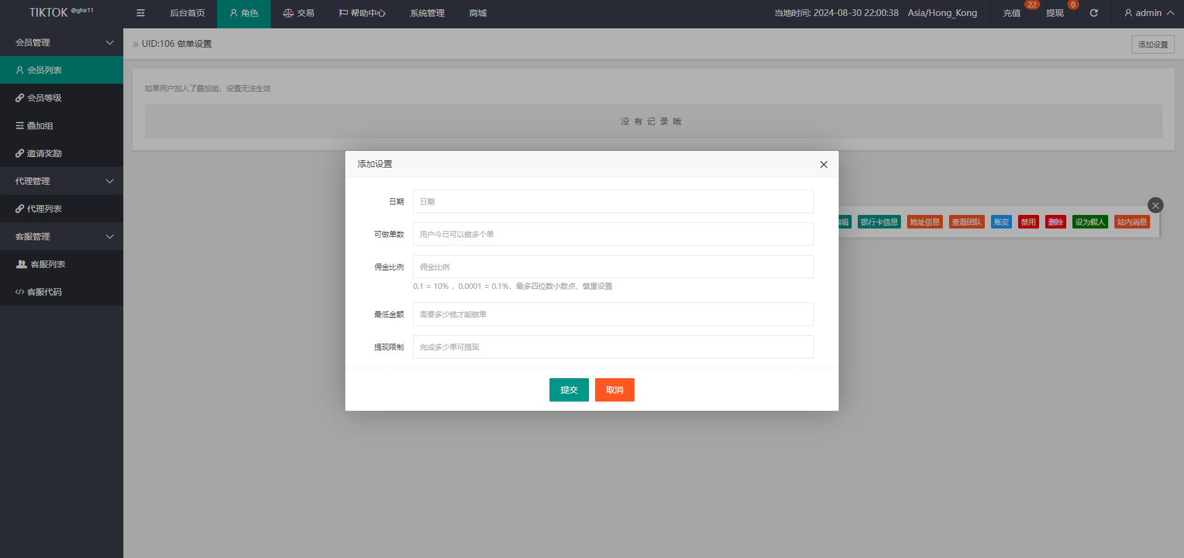Open the 帮助中心 top menu
The width and height of the screenshot is (1184, 558).
tap(362, 13)
